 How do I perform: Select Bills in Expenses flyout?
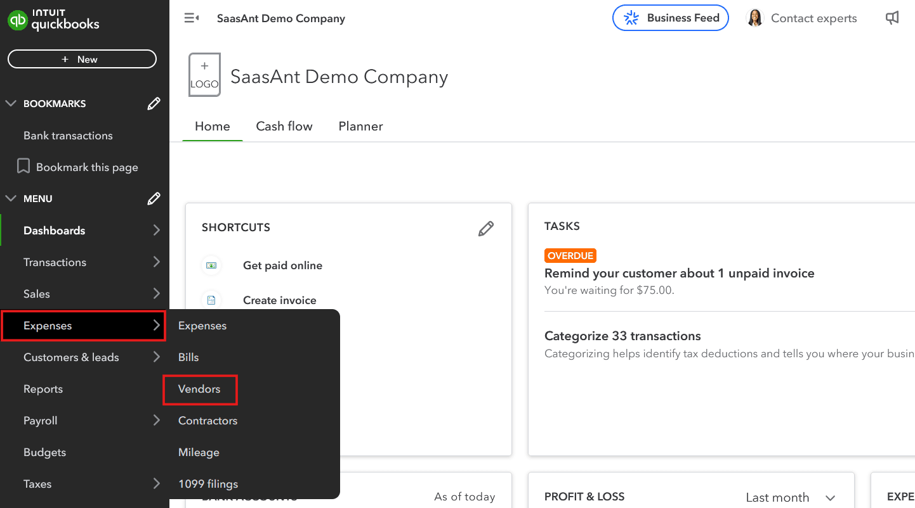(x=188, y=357)
